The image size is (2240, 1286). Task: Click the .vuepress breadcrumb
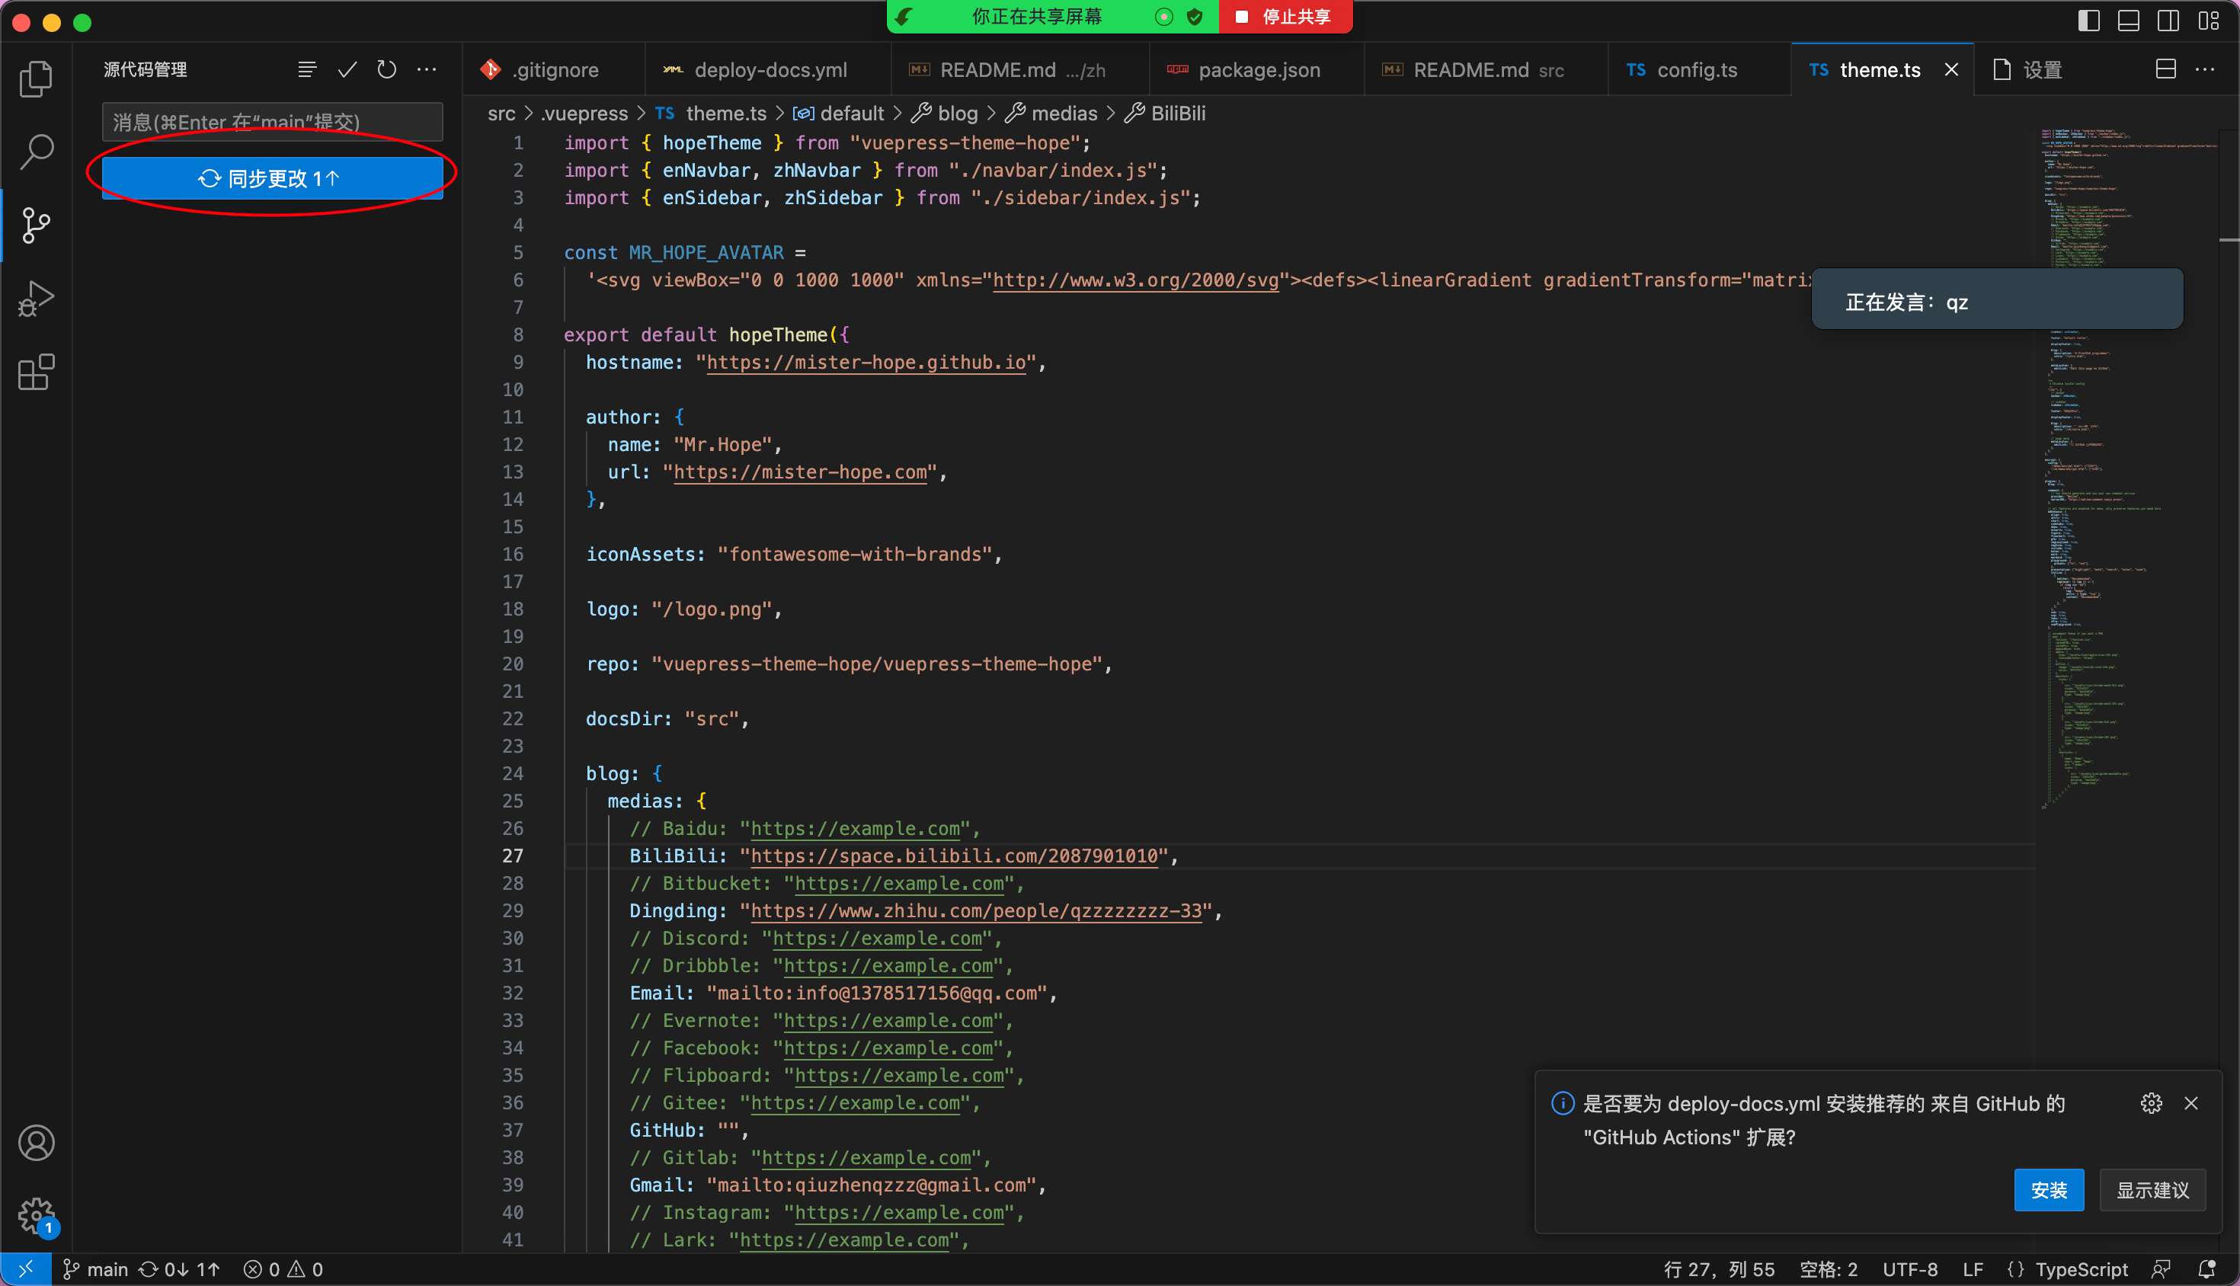[584, 113]
